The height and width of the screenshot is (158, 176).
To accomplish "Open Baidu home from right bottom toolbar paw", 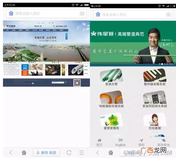I will (x=111, y=153).
